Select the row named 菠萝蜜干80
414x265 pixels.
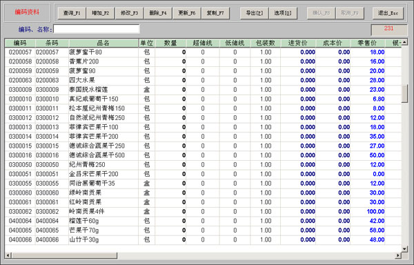[203, 52]
